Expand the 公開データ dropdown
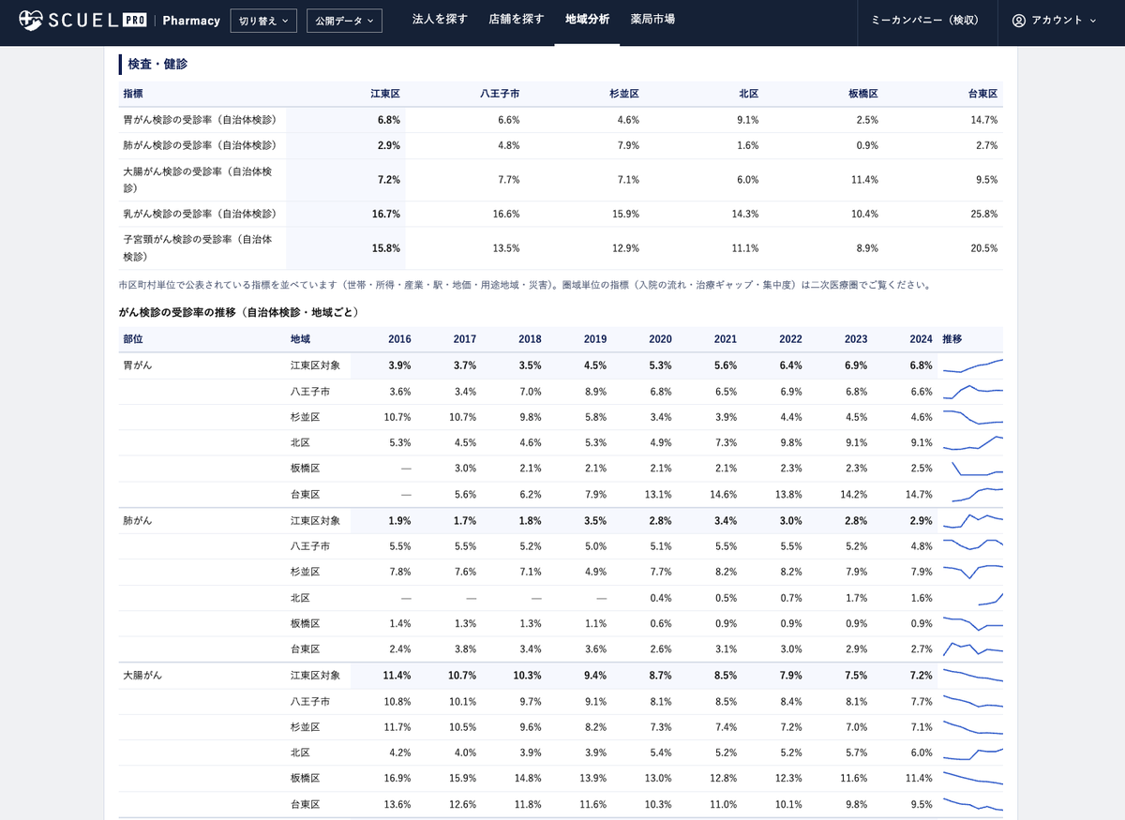This screenshot has height=820, width=1125. coord(344,21)
